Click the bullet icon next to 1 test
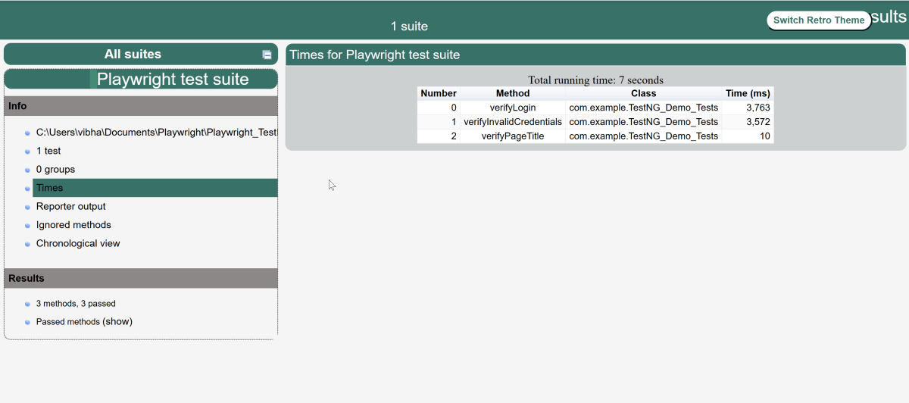 27,152
